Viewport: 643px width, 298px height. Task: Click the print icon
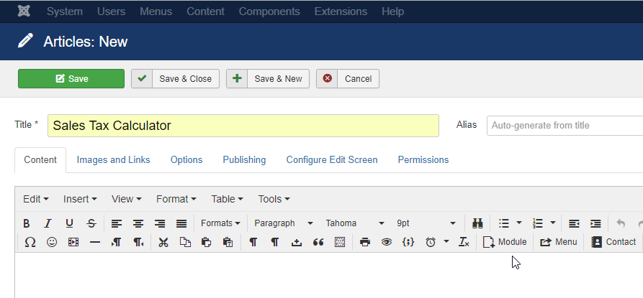coord(364,243)
